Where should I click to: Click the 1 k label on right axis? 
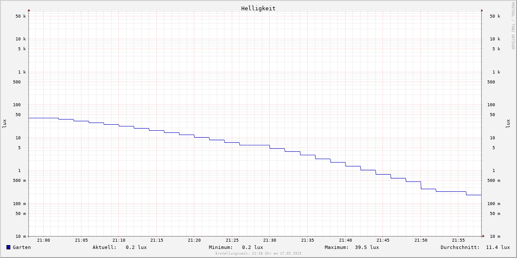tap(496, 72)
